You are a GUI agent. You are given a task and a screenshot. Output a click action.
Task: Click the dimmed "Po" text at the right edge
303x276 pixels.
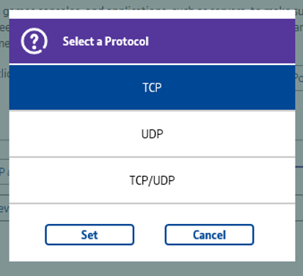click(x=299, y=78)
